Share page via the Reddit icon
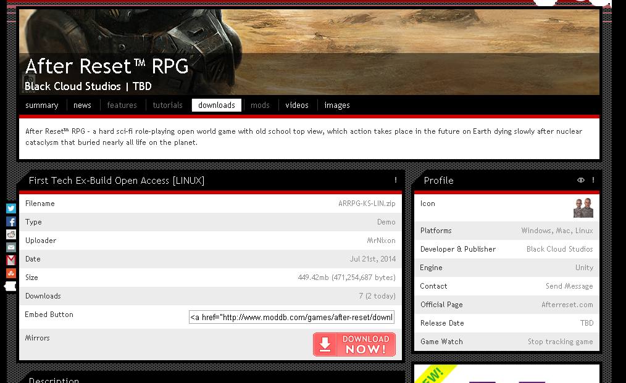Viewport: 626px width, 383px height. tap(10, 234)
